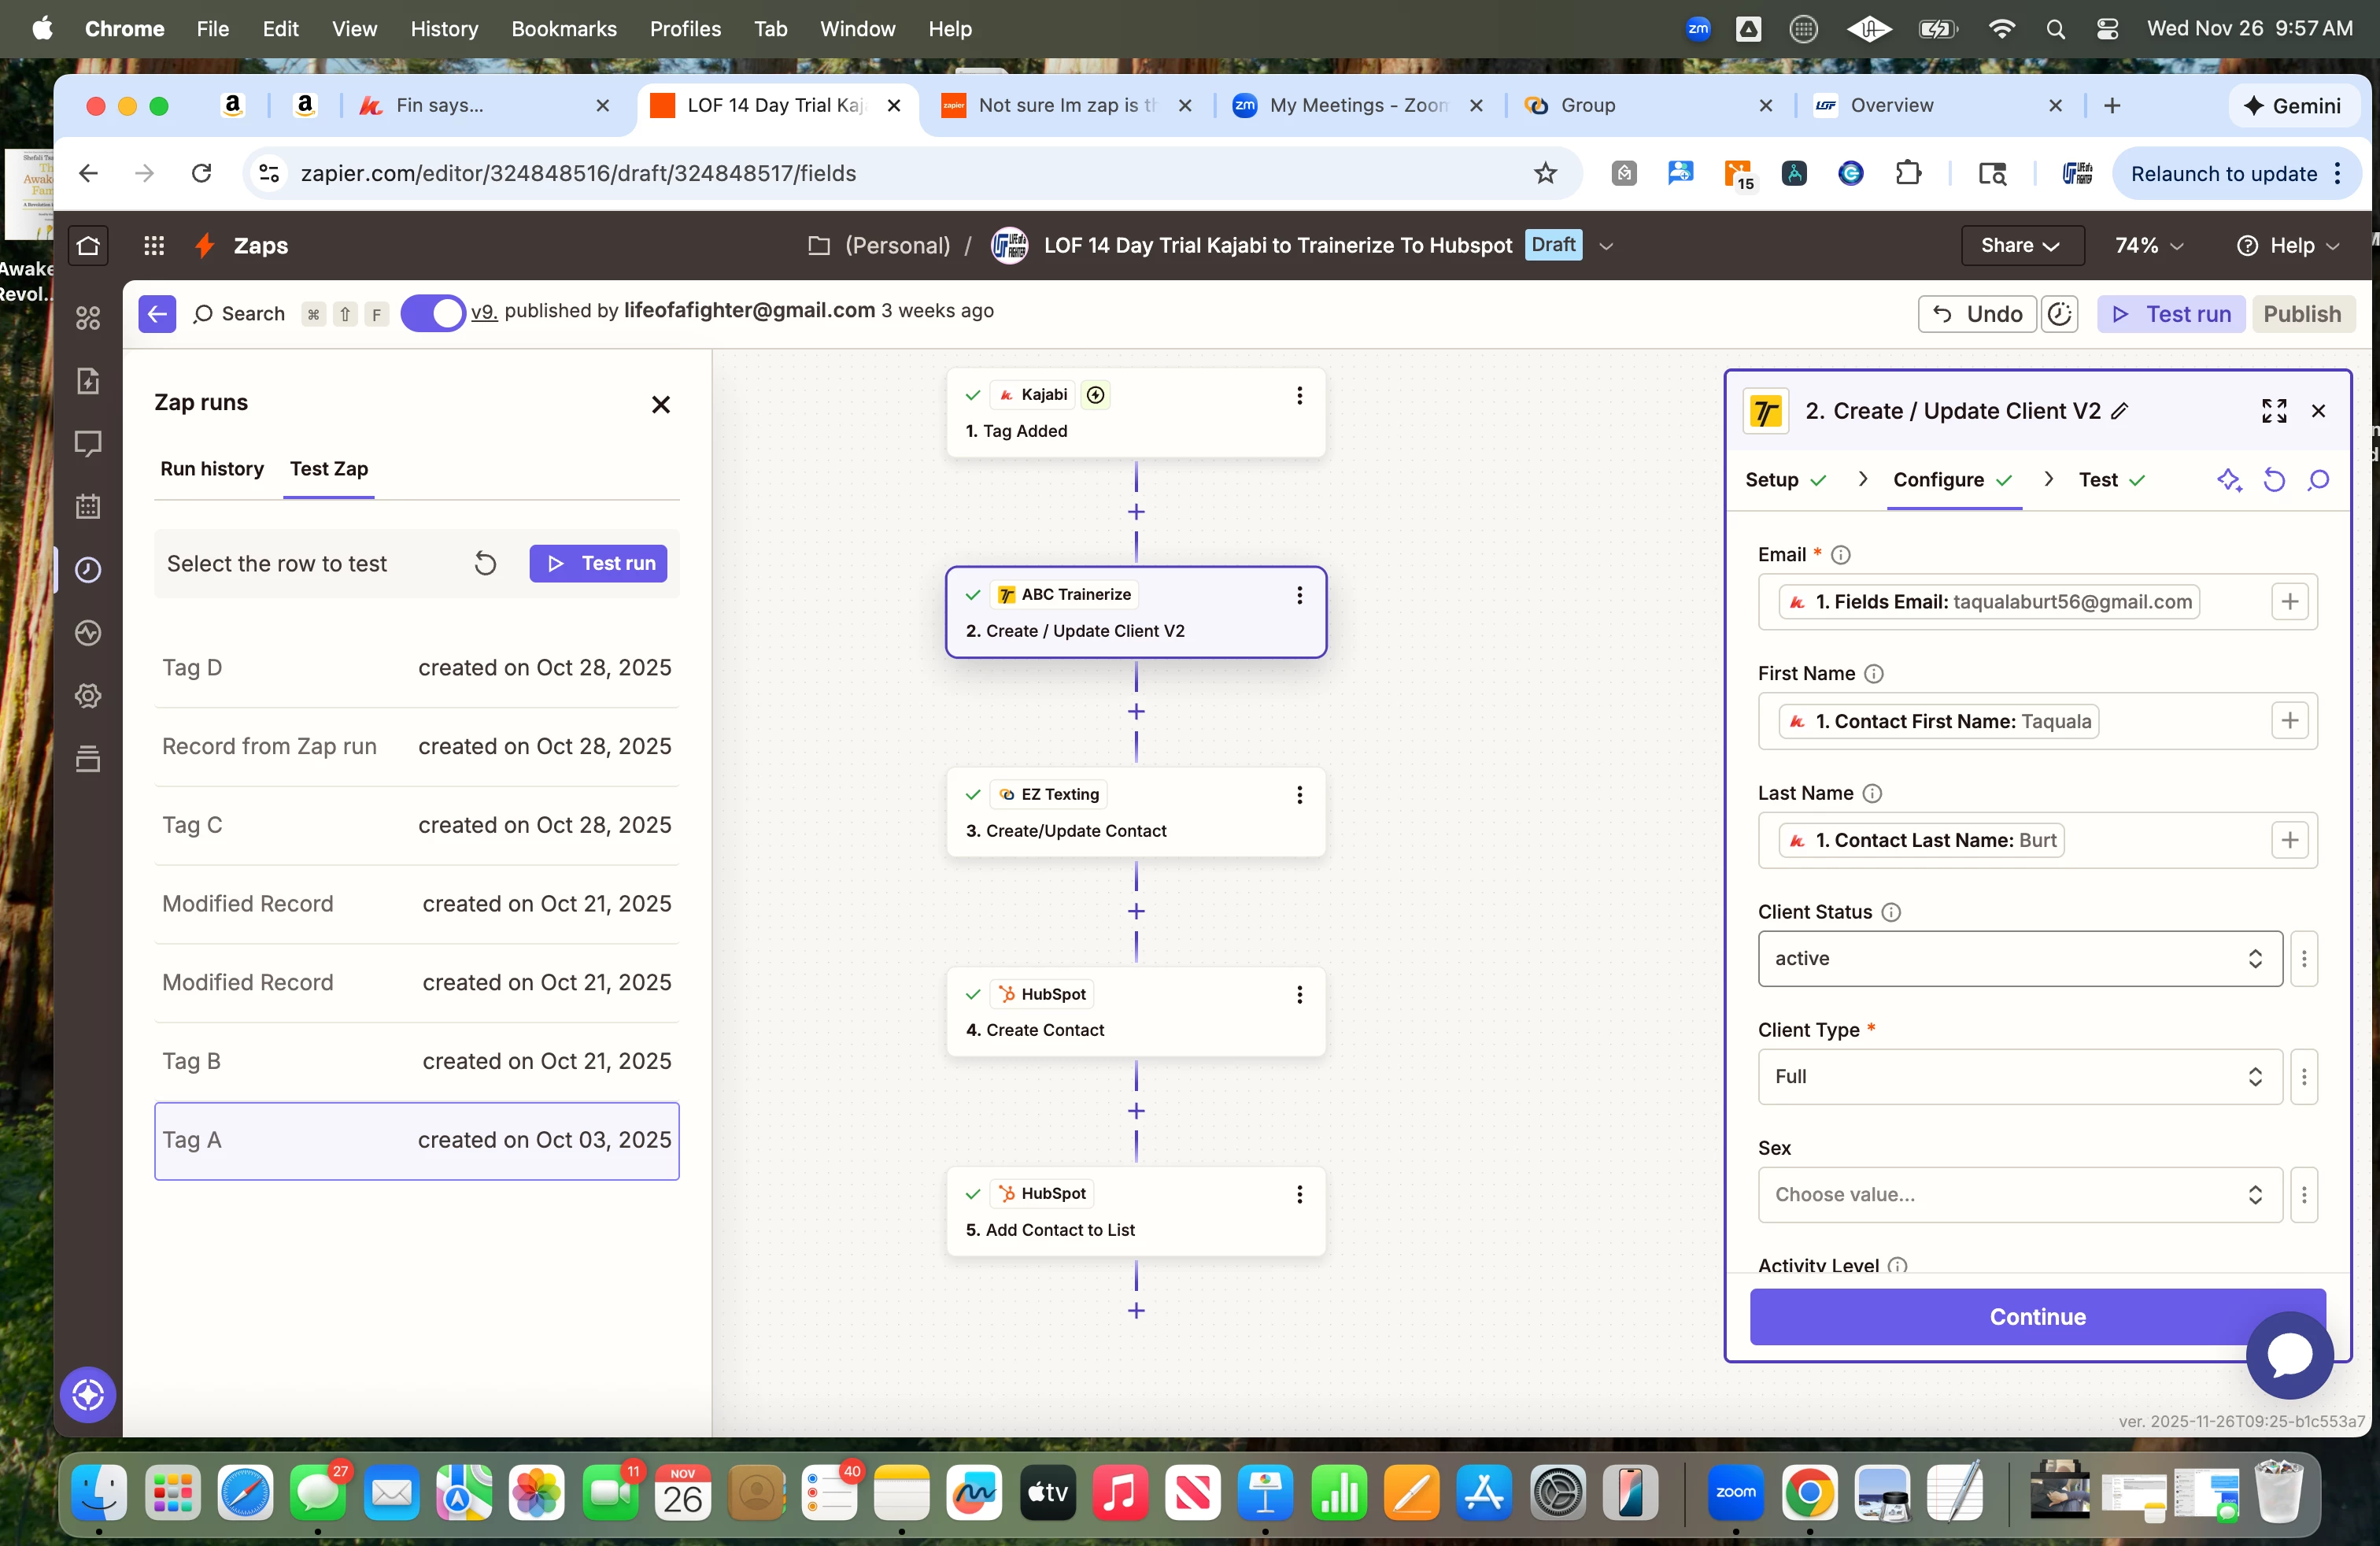Open the Client Status dropdown
This screenshot has height=1546, width=2380.
click(2019, 958)
